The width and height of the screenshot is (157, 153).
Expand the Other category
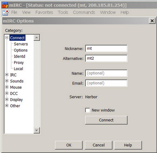point(7,105)
